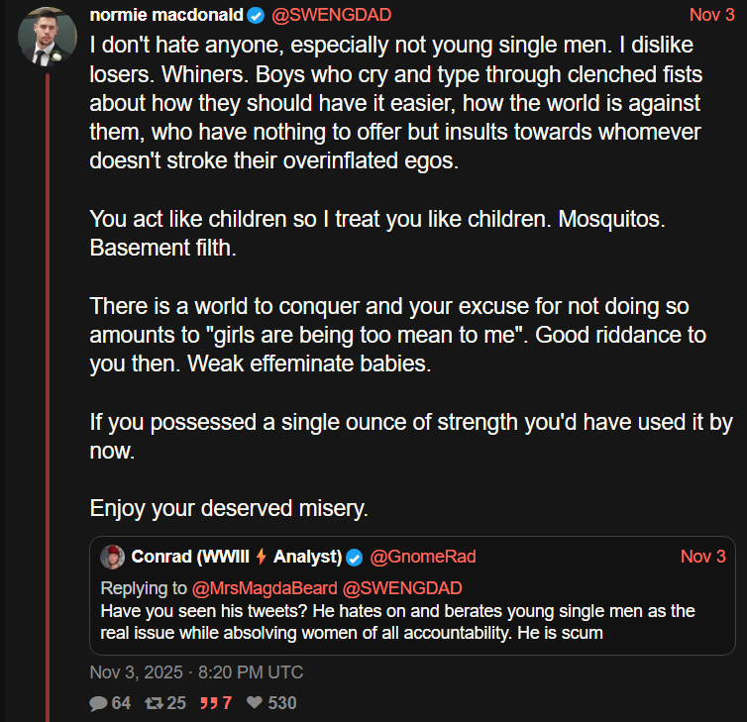Viewport: 747px width, 722px height.
Task: Click the Nov 3, 2025 8:20 PM UTC timestamp
Action: 196,671
